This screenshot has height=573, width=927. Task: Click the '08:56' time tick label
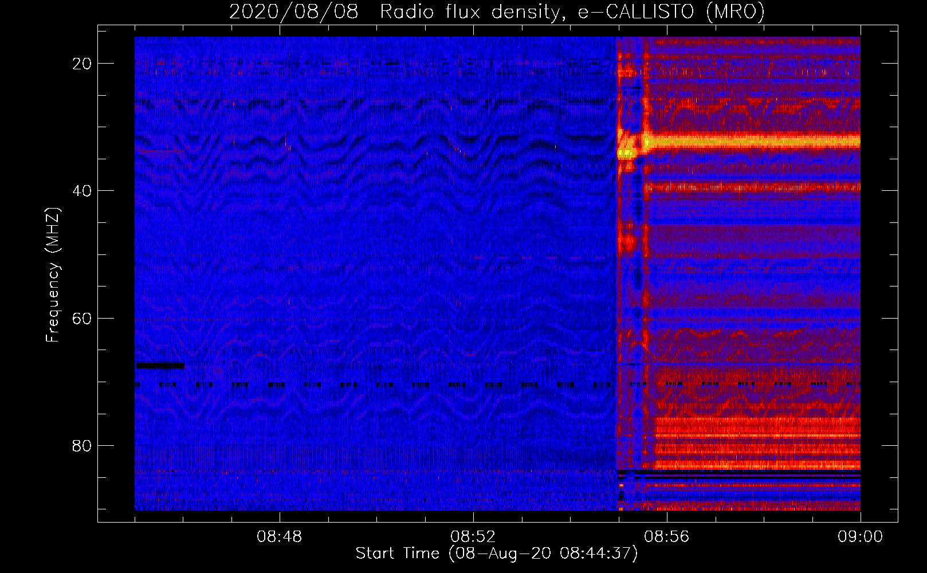pos(667,537)
